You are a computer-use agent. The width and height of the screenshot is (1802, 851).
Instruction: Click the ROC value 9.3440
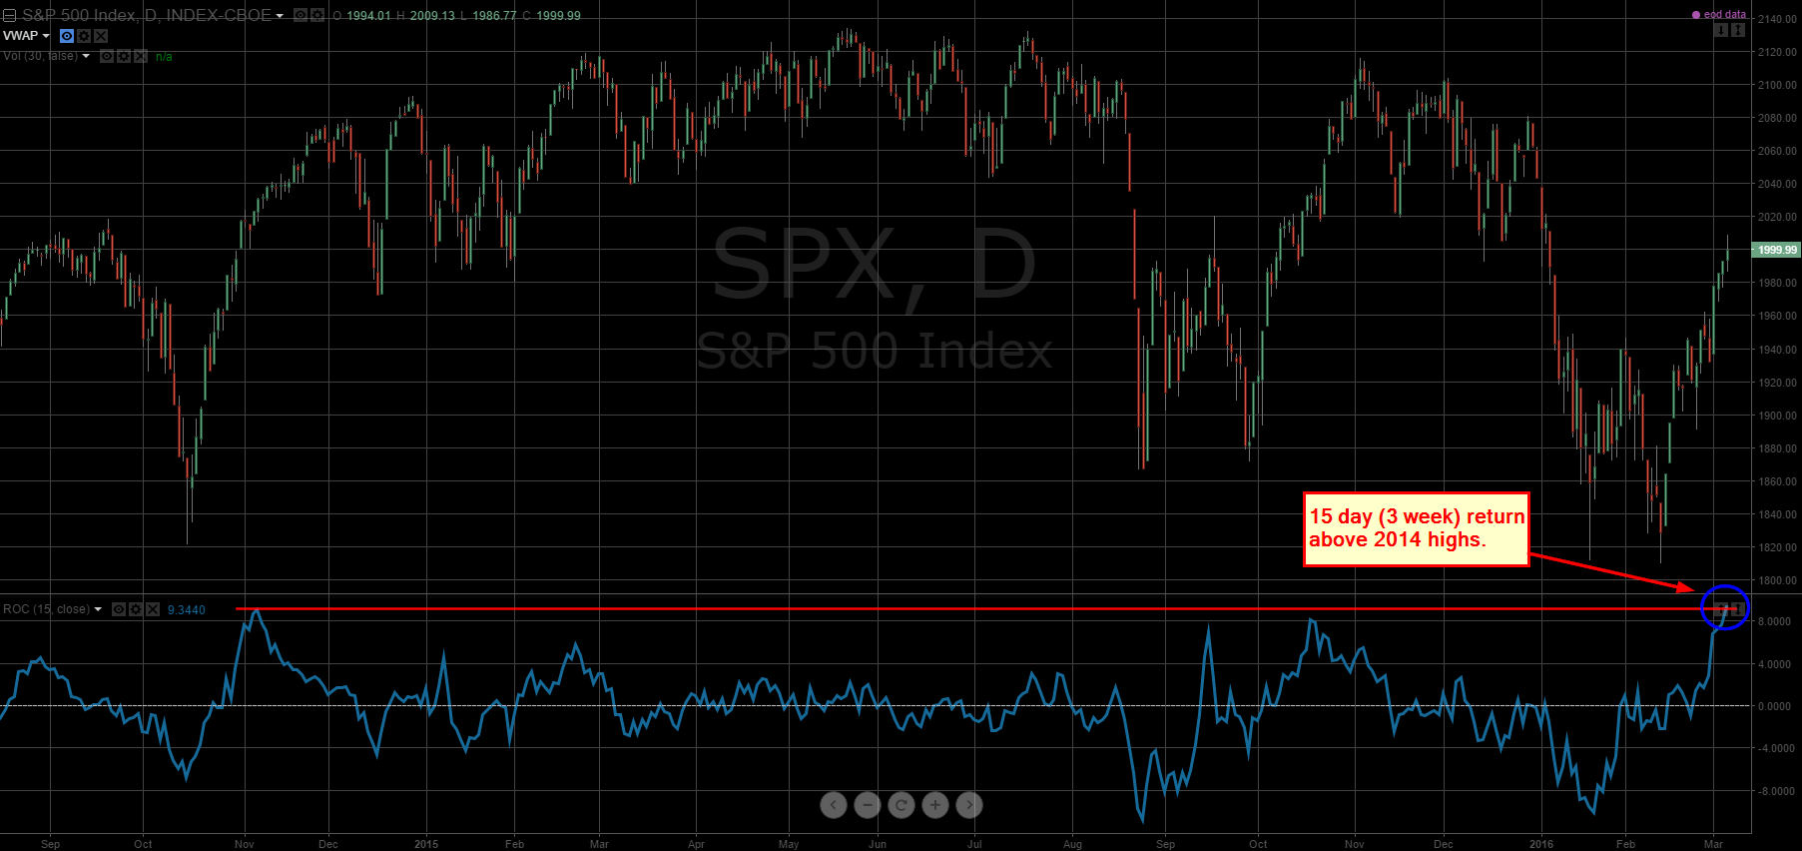187,610
